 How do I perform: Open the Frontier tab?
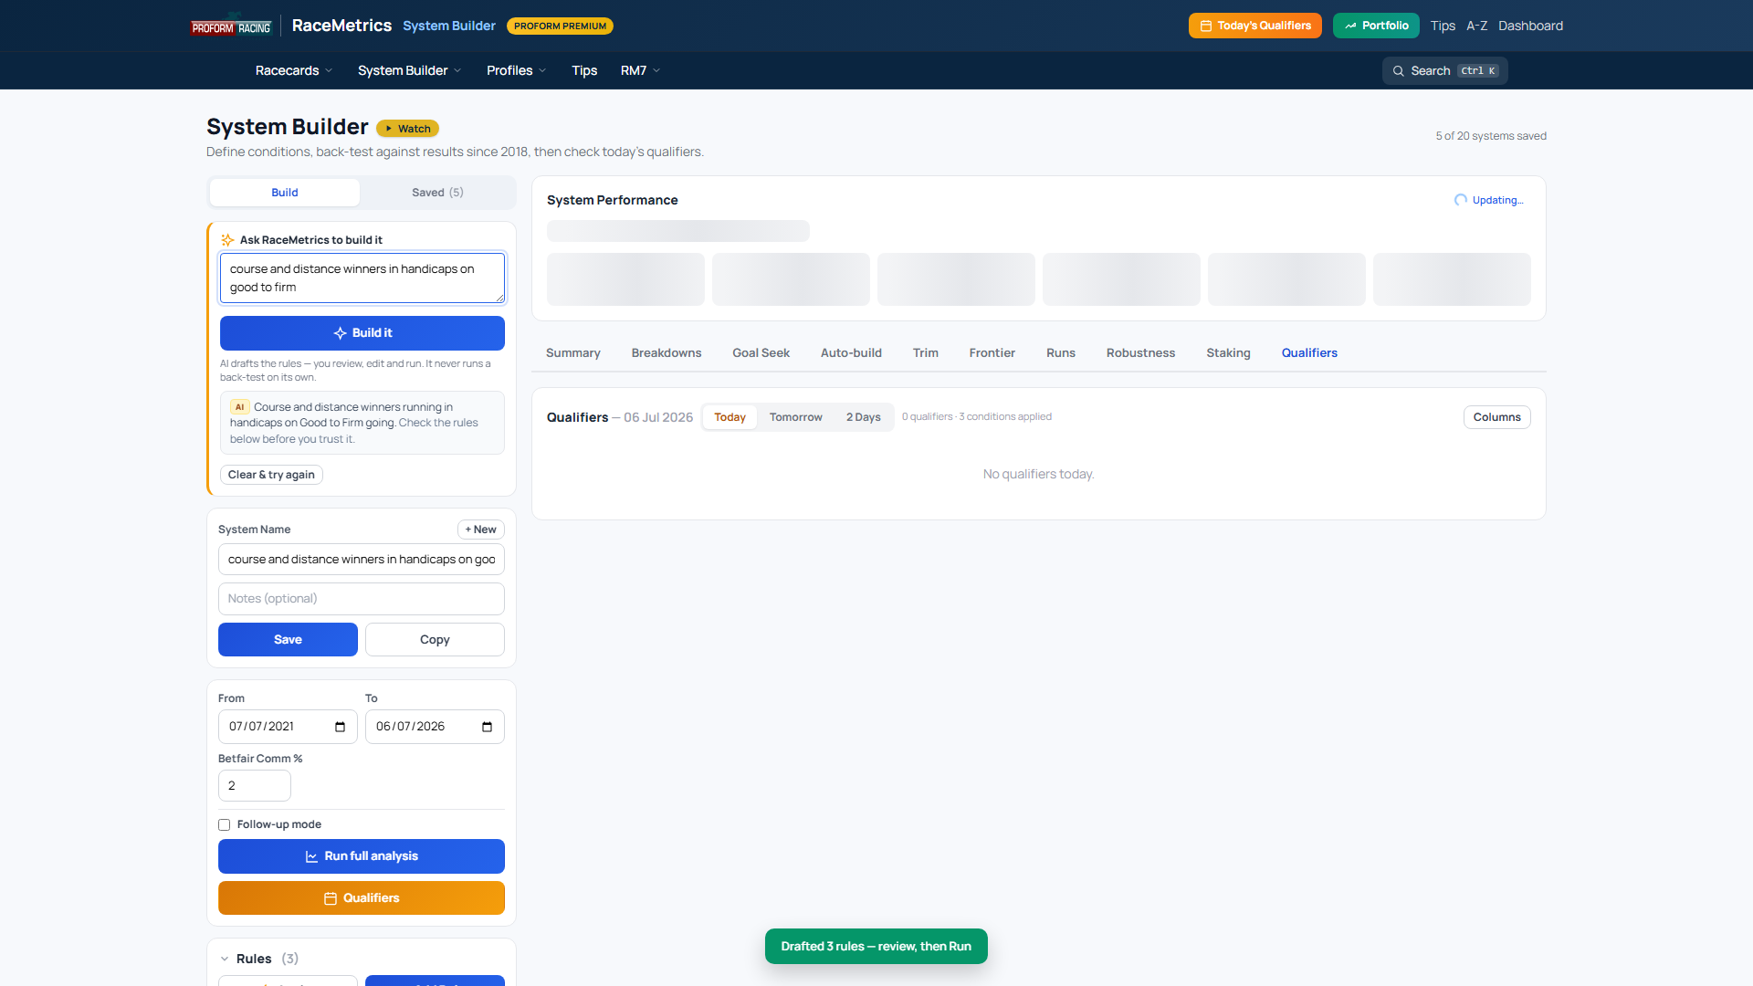pyautogui.click(x=992, y=353)
